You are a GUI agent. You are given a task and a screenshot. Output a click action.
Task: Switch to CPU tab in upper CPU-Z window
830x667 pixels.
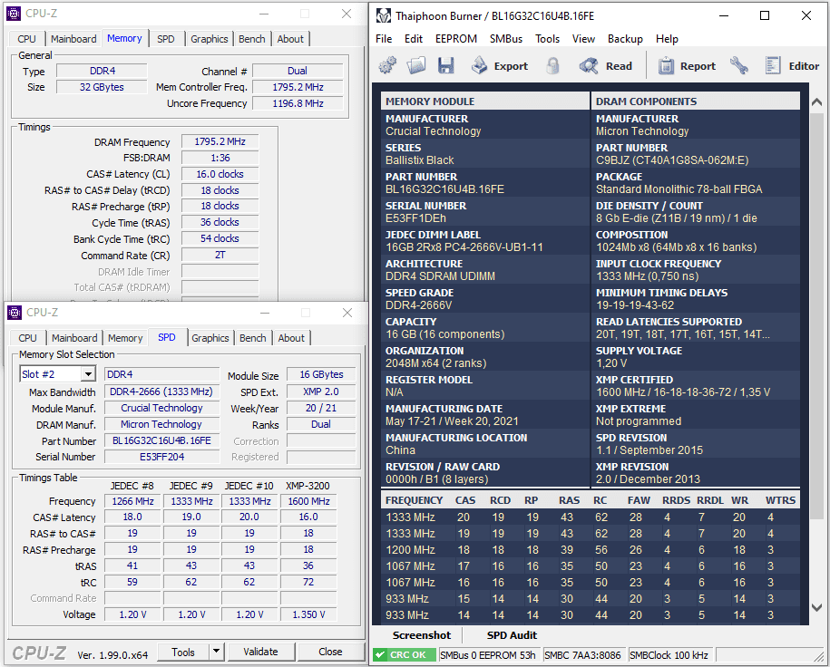tap(26, 39)
